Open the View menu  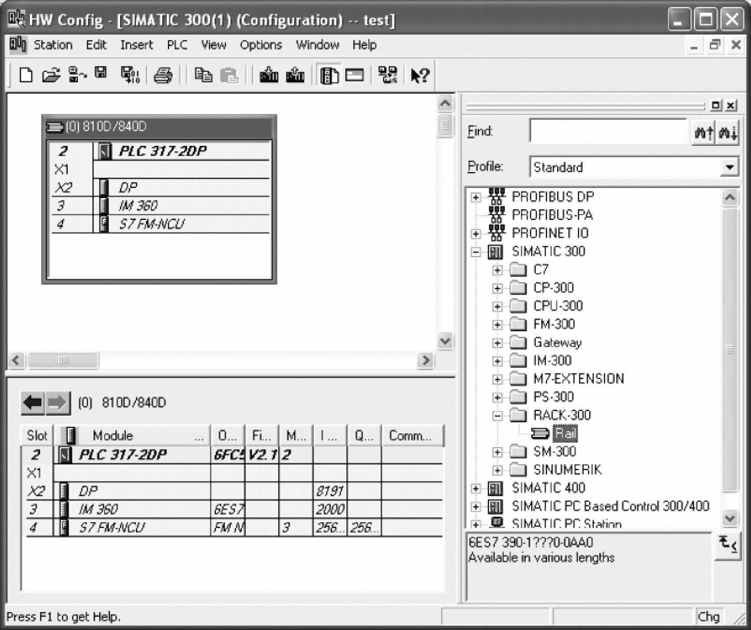214,45
